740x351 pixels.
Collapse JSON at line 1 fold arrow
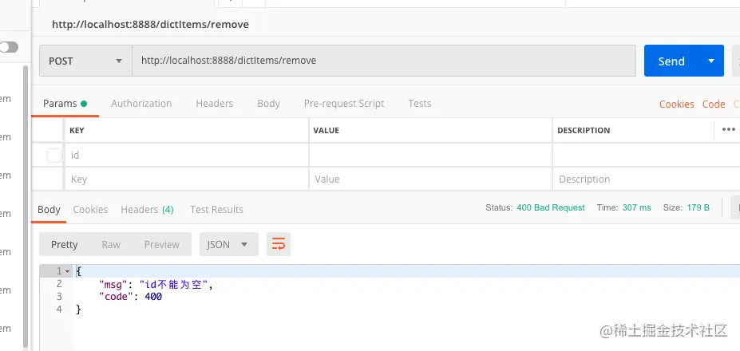click(68, 271)
